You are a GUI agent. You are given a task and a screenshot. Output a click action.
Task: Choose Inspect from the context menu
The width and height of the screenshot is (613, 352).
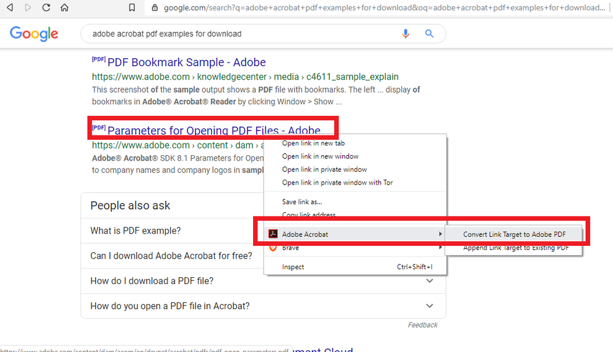click(x=293, y=267)
